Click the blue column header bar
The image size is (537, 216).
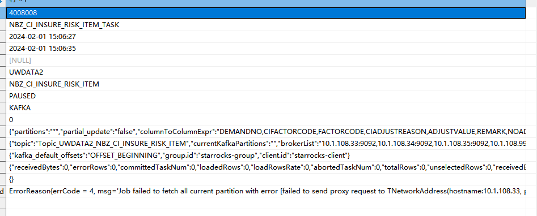tap(266, 3)
